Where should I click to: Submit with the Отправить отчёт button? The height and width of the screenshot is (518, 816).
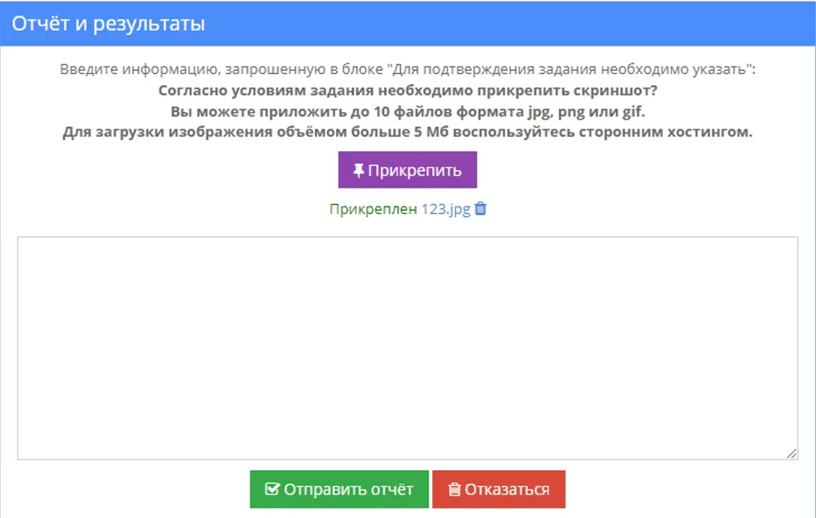click(x=339, y=490)
